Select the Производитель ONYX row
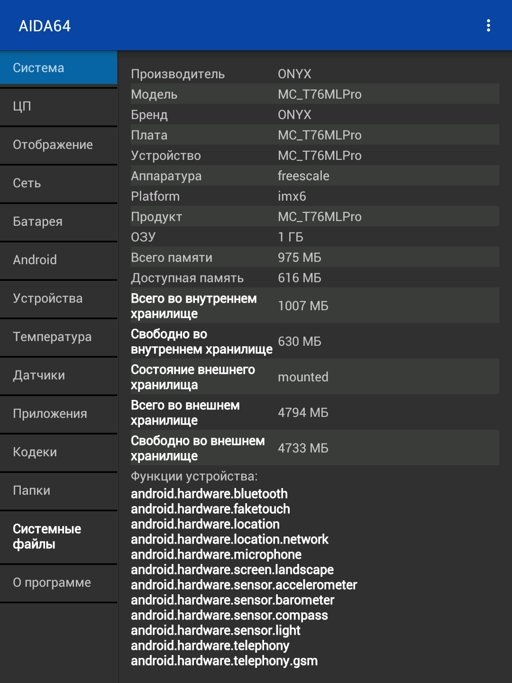Image resolution: width=512 pixels, height=683 pixels. [315, 74]
